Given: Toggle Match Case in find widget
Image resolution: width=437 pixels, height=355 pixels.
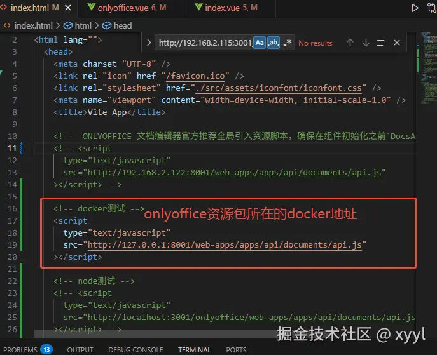Looking at the screenshot, I should pos(260,43).
